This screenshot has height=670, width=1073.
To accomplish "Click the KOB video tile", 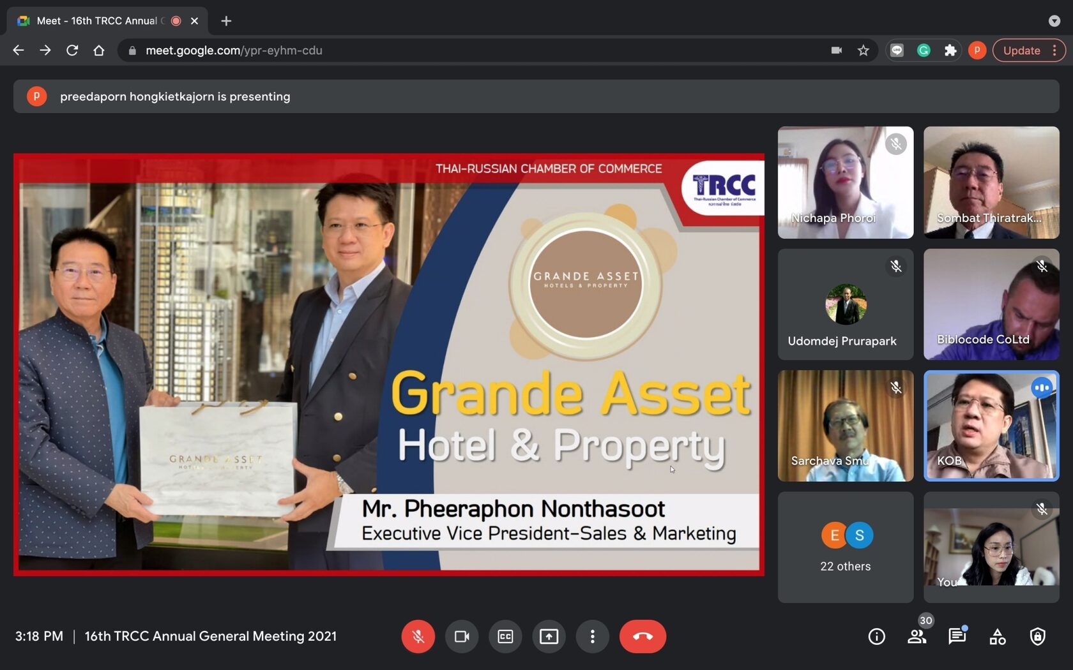I will click(991, 426).
